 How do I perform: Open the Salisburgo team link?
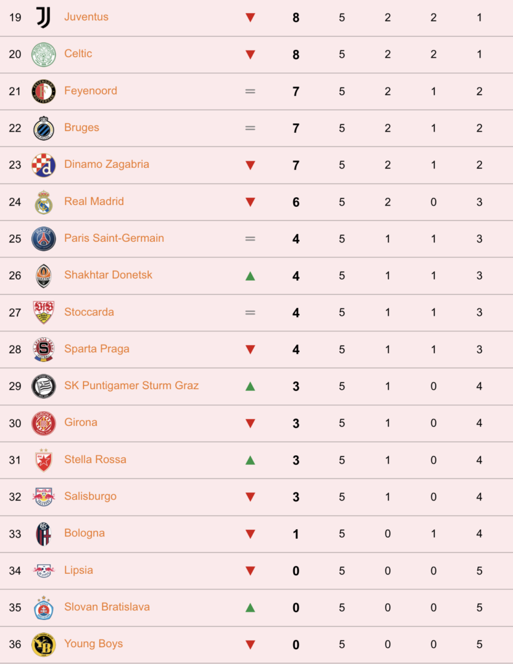point(90,496)
